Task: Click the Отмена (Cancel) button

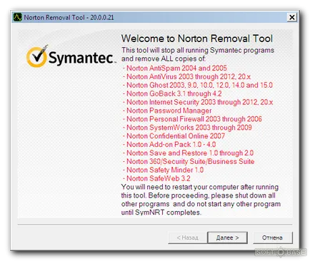Action: coord(273,237)
